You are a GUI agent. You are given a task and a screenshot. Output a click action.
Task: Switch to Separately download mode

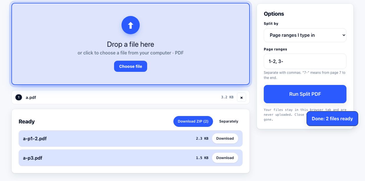pos(229,121)
